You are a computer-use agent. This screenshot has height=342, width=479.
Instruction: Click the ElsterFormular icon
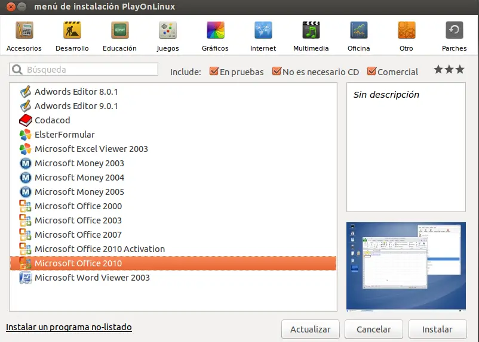click(x=25, y=135)
